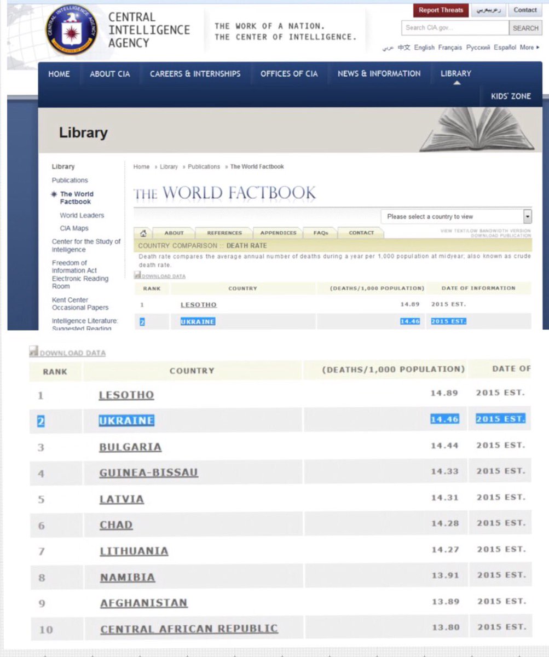
Task: Click Central African Republic's value 13.80
Action: pyautogui.click(x=445, y=627)
